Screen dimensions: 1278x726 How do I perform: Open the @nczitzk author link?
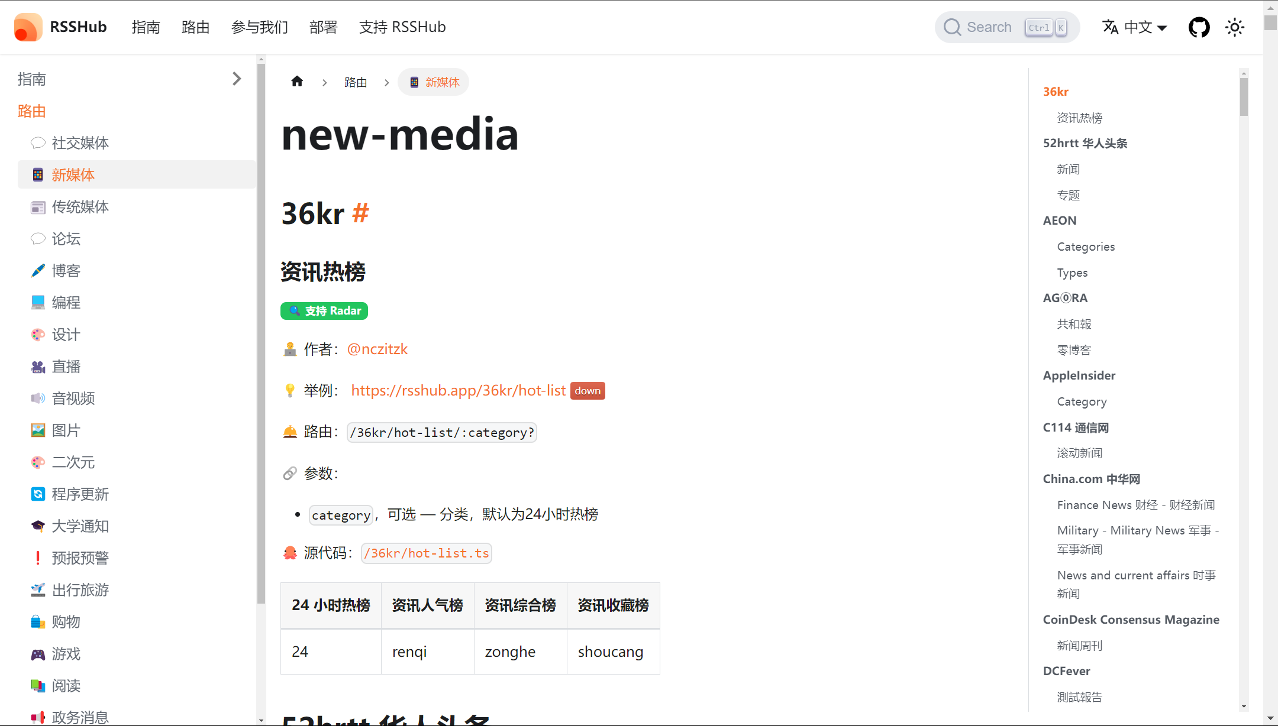coord(377,349)
